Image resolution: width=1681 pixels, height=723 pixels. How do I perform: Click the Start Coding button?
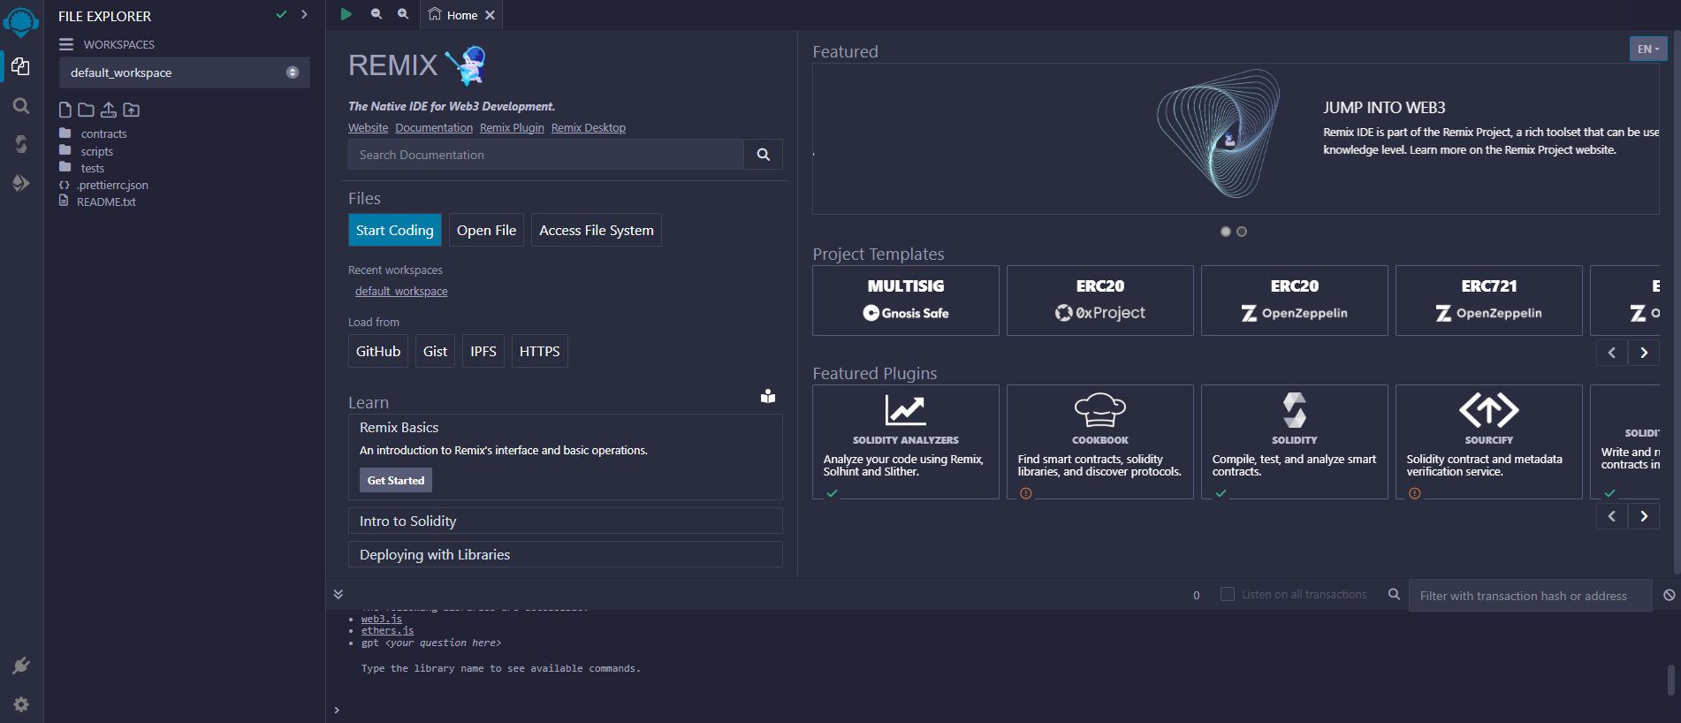click(395, 230)
